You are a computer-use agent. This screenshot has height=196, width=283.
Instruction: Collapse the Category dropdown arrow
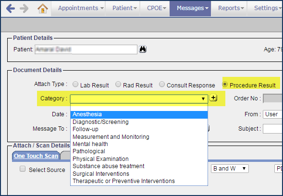203,99
